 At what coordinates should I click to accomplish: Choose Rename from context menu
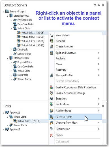pos(75,41)
